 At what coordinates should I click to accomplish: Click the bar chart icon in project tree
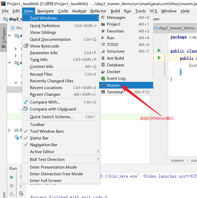pos(17,130)
